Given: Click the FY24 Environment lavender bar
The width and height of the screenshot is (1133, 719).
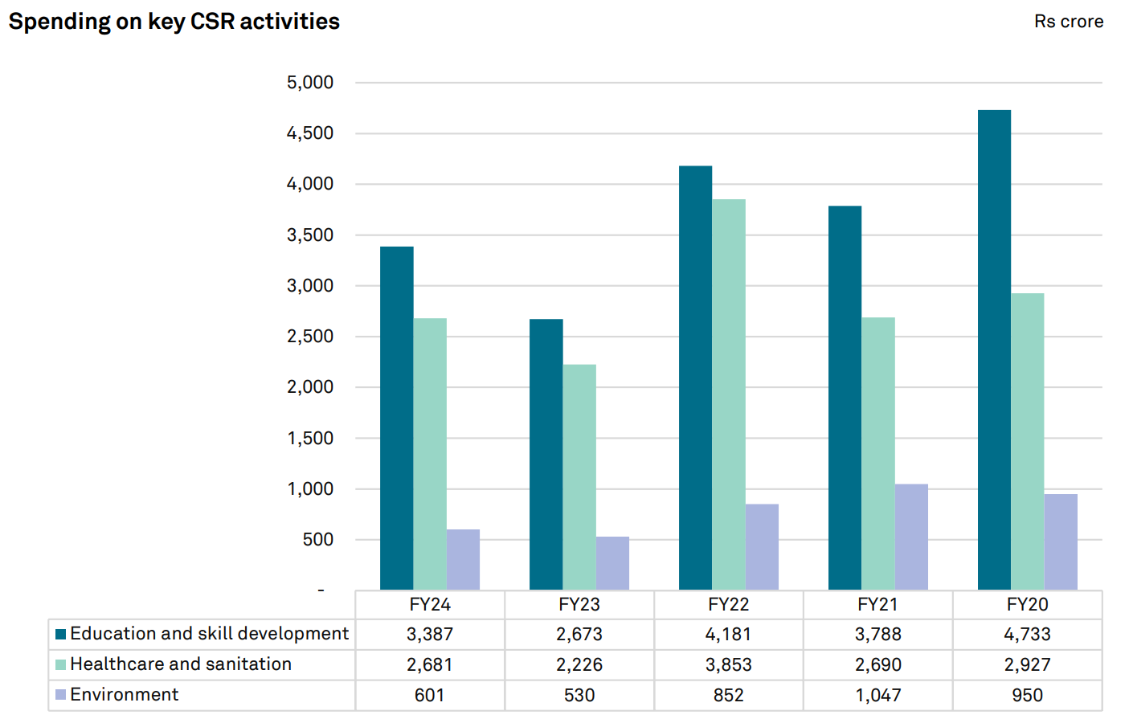Looking at the screenshot, I should (463, 560).
